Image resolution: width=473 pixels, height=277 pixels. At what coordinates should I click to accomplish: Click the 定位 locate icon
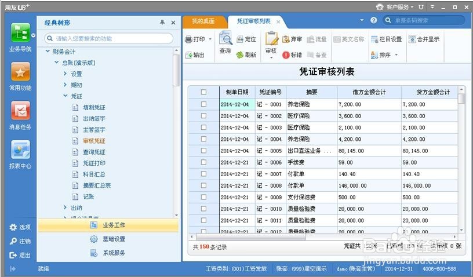click(x=240, y=39)
